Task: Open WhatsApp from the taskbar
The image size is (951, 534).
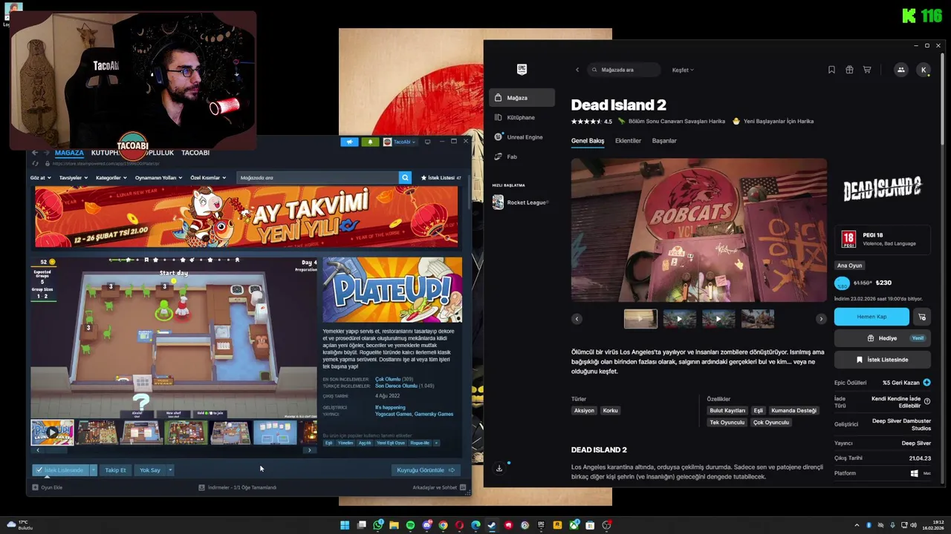Action: pyautogui.click(x=378, y=525)
